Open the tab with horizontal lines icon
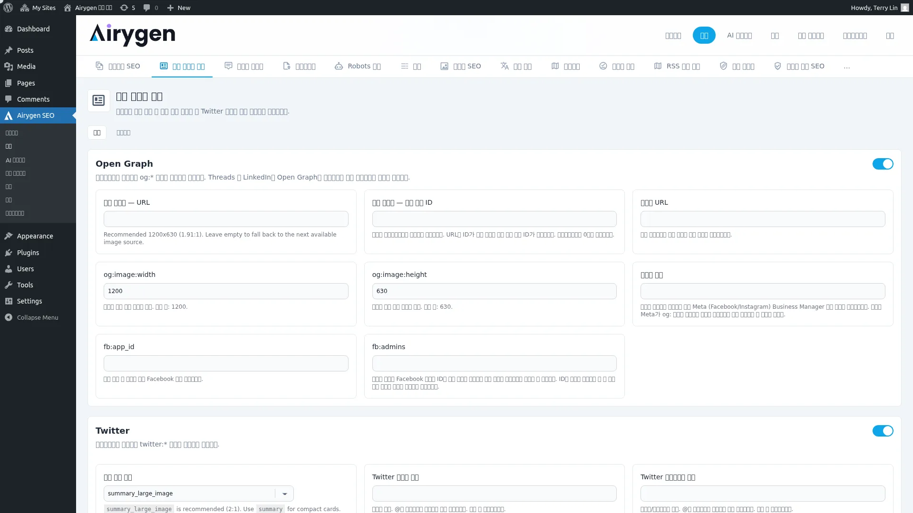The image size is (913, 513). (411, 66)
